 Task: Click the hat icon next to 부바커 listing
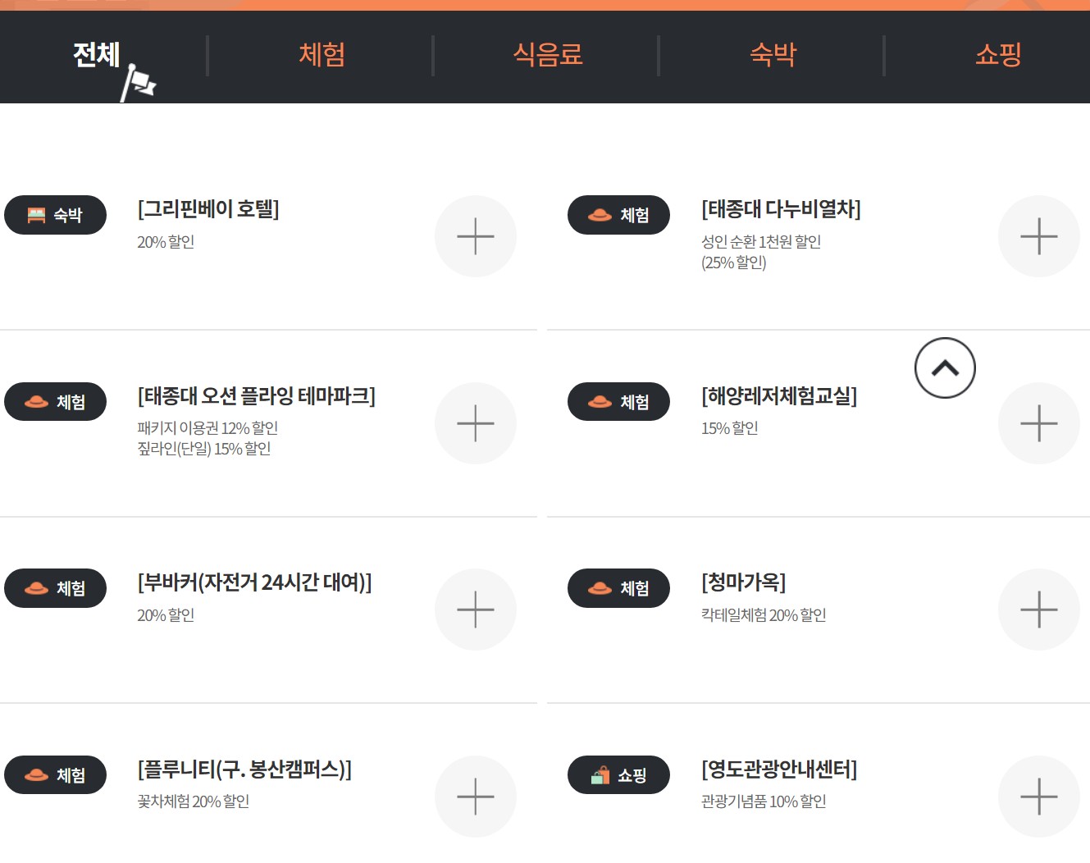coord(36,587)
